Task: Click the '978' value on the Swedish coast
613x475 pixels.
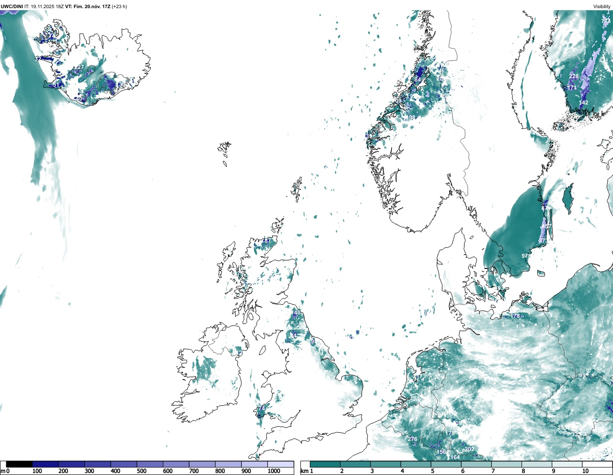Action: 526,256
